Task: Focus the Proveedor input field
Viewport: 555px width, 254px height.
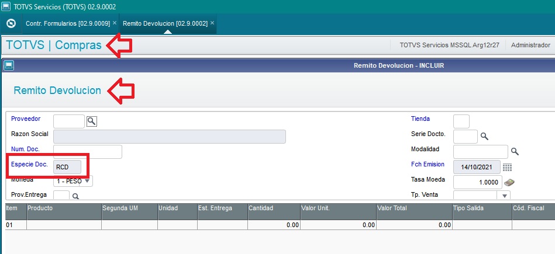Action: click(x=69, y=121)
